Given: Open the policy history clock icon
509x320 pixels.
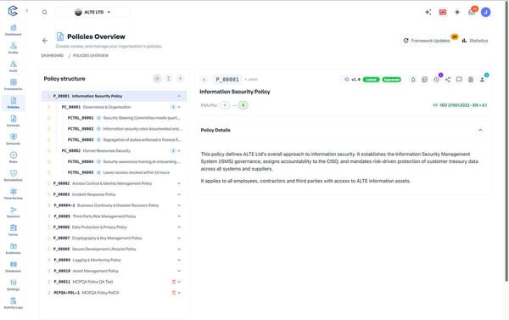Looking at the screenshot, I should pos(436,80).
